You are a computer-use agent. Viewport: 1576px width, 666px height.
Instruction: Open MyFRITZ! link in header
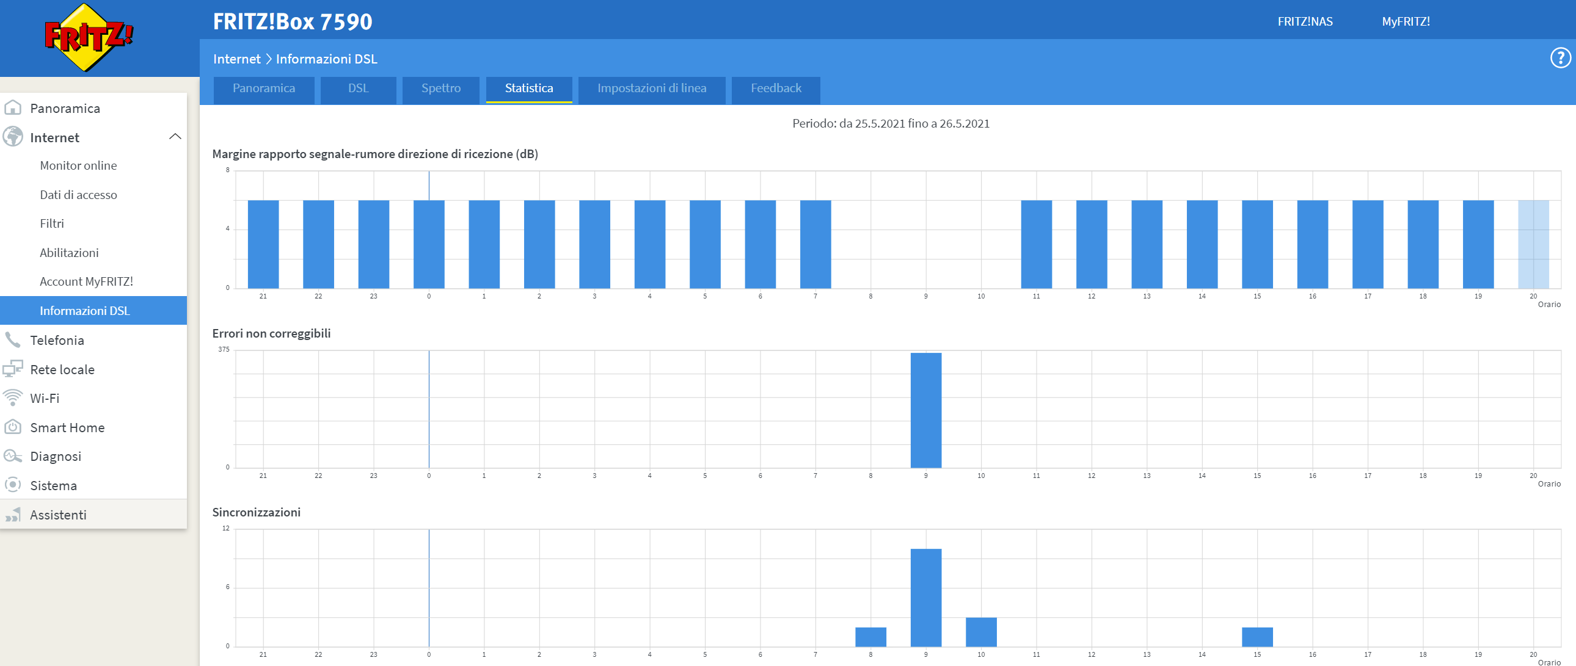(x=1406, y=21)
